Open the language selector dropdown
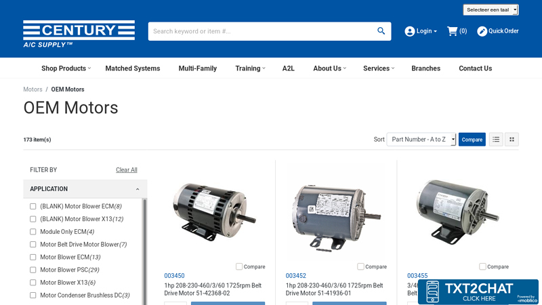Viewport: 542px width, 305px height. pos(491,9)
